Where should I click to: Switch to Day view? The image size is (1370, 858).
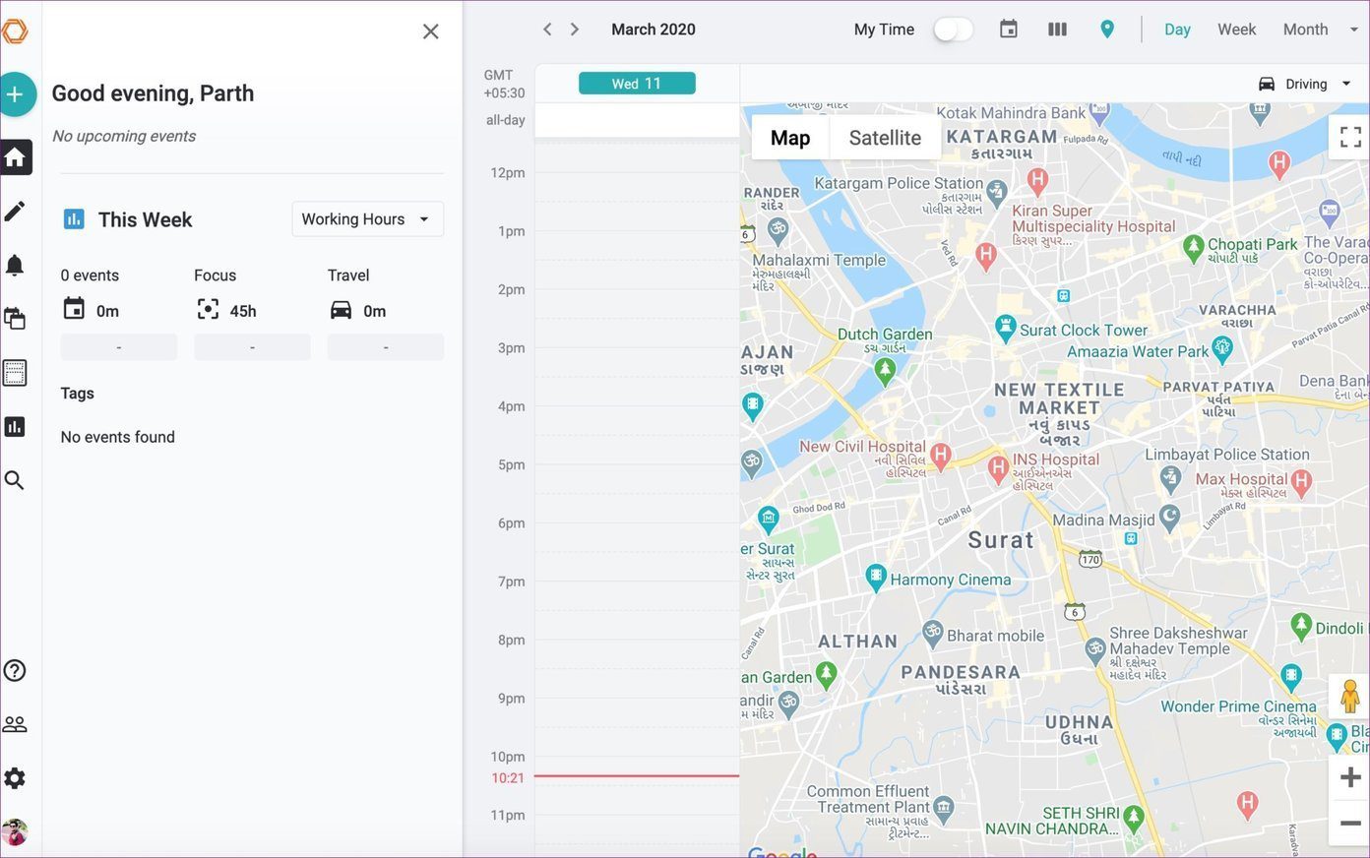[1177, 30]
